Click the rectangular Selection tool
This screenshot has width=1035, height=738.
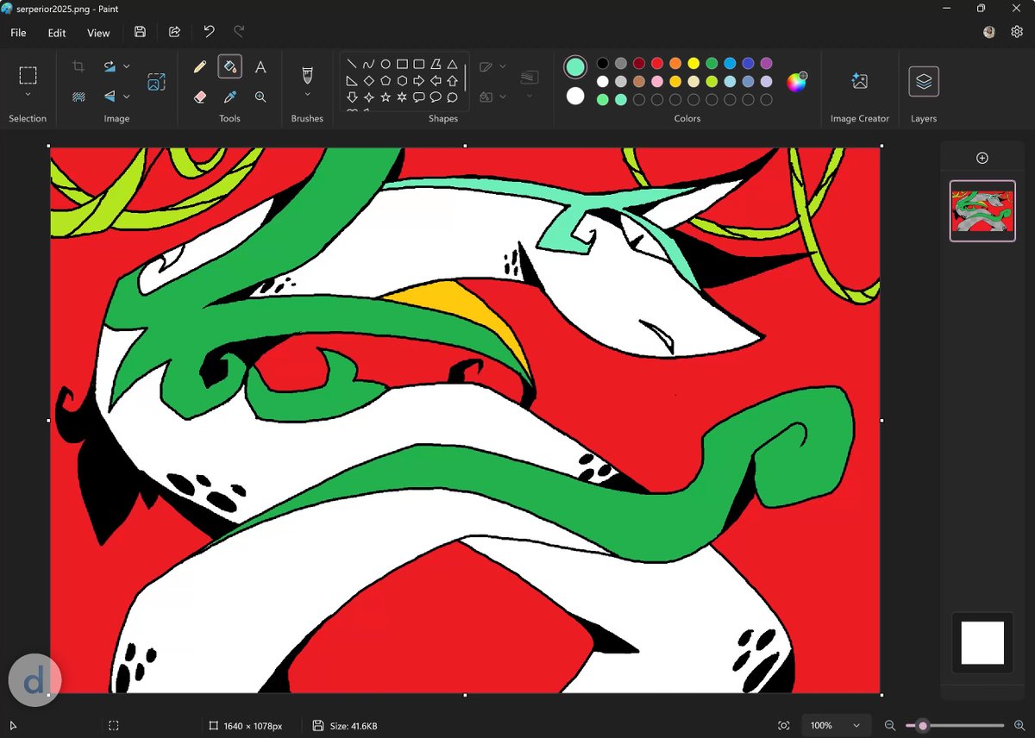28,75
